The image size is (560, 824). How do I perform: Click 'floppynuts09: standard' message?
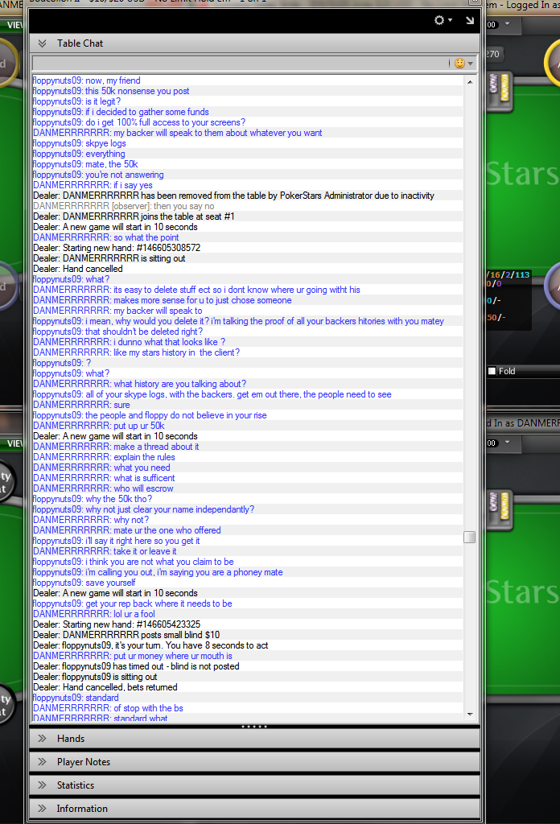pos(76,698)
